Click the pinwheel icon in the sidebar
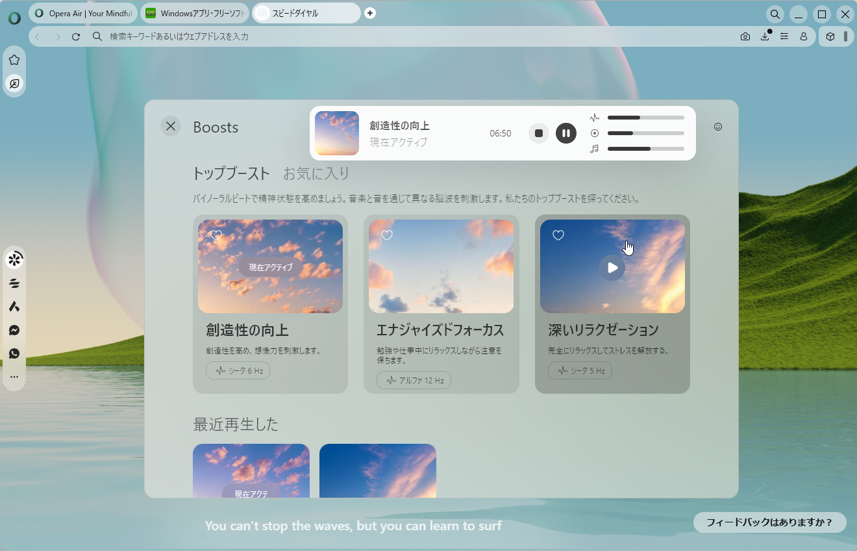Image resolution: width=857 pixels, height=551 pixels. tap(14, 260)
